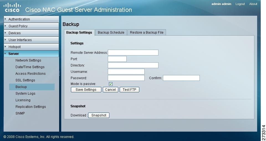The width and height of the screenshot is (266, 141).
Task: Switch to the Backup Schedule tab
Action: (111, 33)
